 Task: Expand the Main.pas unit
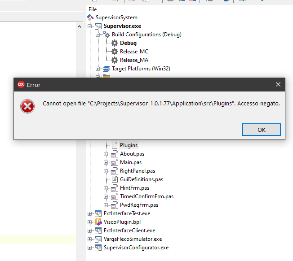[x=106, y=163]
